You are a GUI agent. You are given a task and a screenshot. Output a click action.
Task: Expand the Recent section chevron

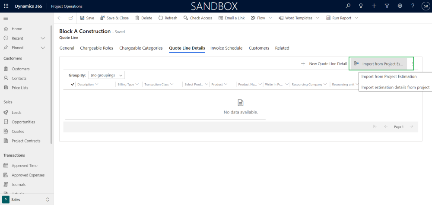[43, 38]
